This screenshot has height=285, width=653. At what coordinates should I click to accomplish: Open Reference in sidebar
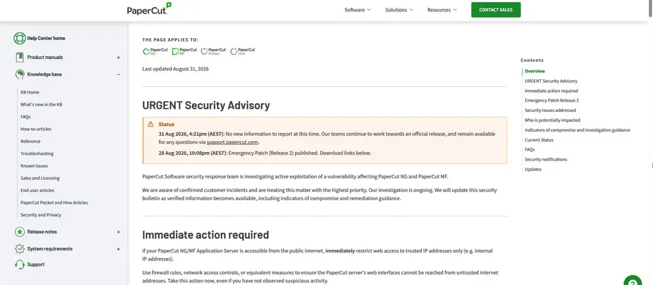tap(31, 141)
